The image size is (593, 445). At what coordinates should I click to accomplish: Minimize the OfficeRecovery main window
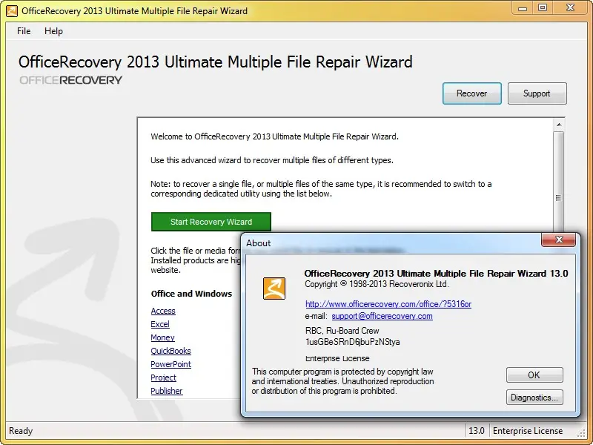(523, 8)
